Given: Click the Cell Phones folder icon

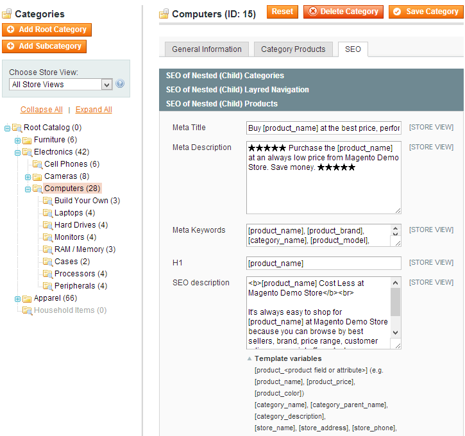Looking at the screenshot, I should pyautogui.click(x=38, y=164).
